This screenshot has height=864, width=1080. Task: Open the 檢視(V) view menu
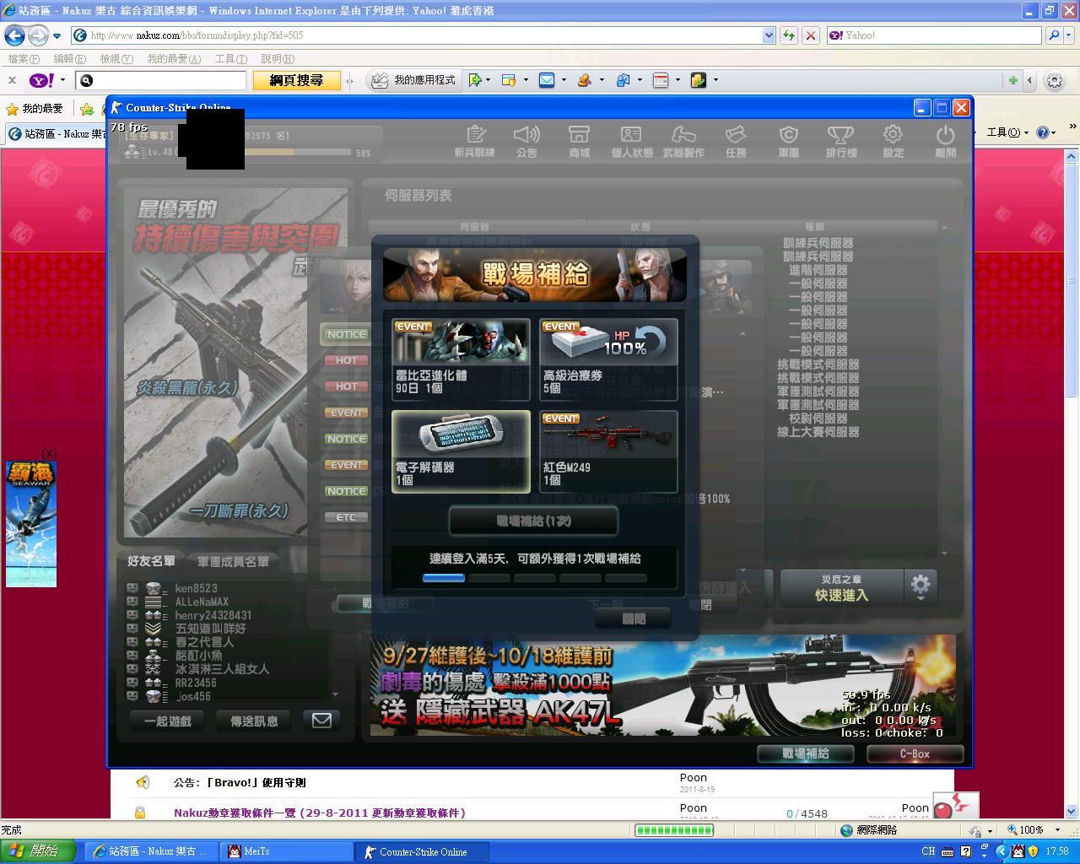click(116, 59)
